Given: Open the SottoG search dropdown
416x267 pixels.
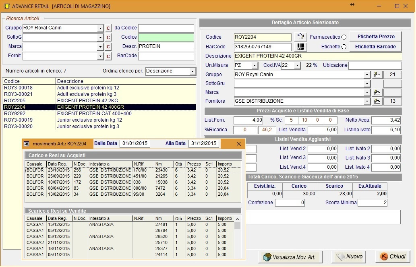Looking at the screenshot, I should coord(100,37).
